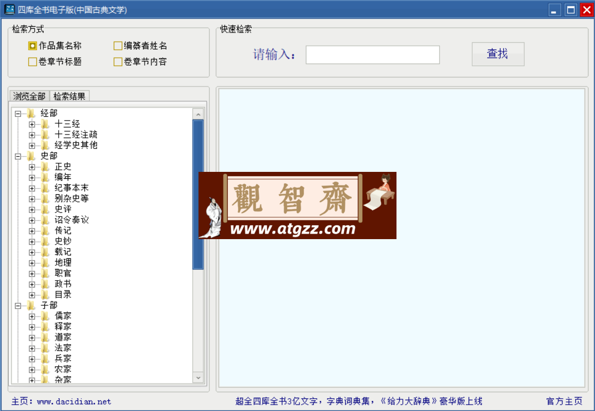Click the folder icon beside 地理

[x=45, y=263]
